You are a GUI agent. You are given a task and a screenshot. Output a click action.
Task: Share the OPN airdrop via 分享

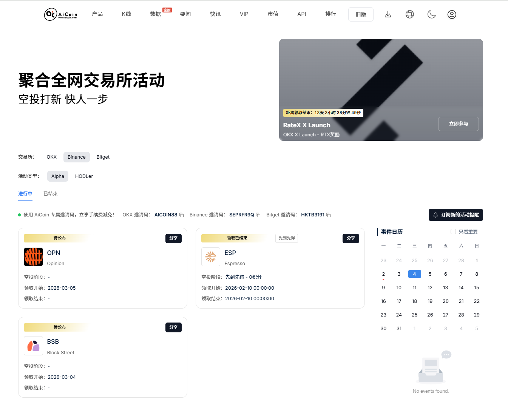[x=173, y=238]
